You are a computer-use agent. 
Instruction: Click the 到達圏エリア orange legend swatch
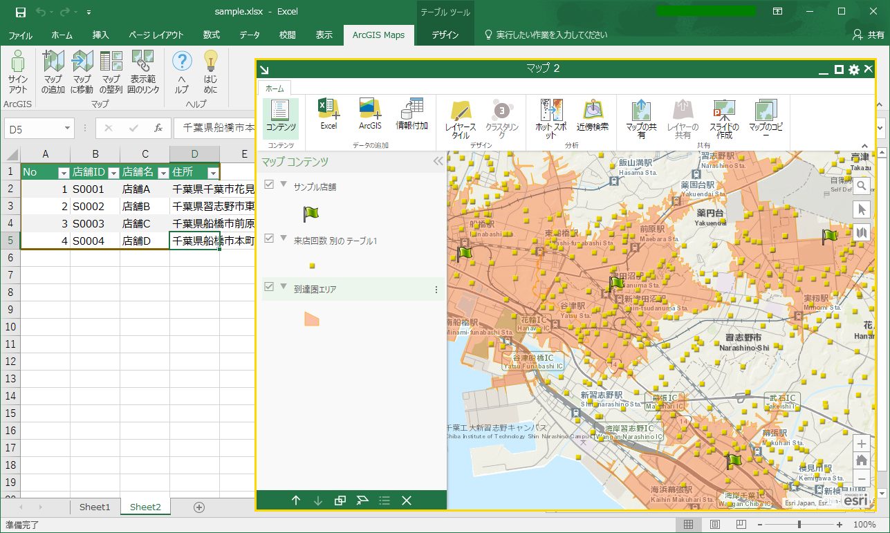click(312, 319)
